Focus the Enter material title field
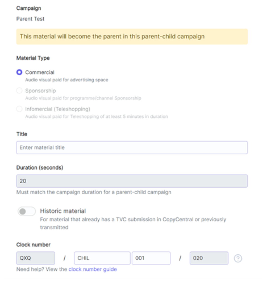This screenshot has height=281, width=271. [x=132, y=148]
